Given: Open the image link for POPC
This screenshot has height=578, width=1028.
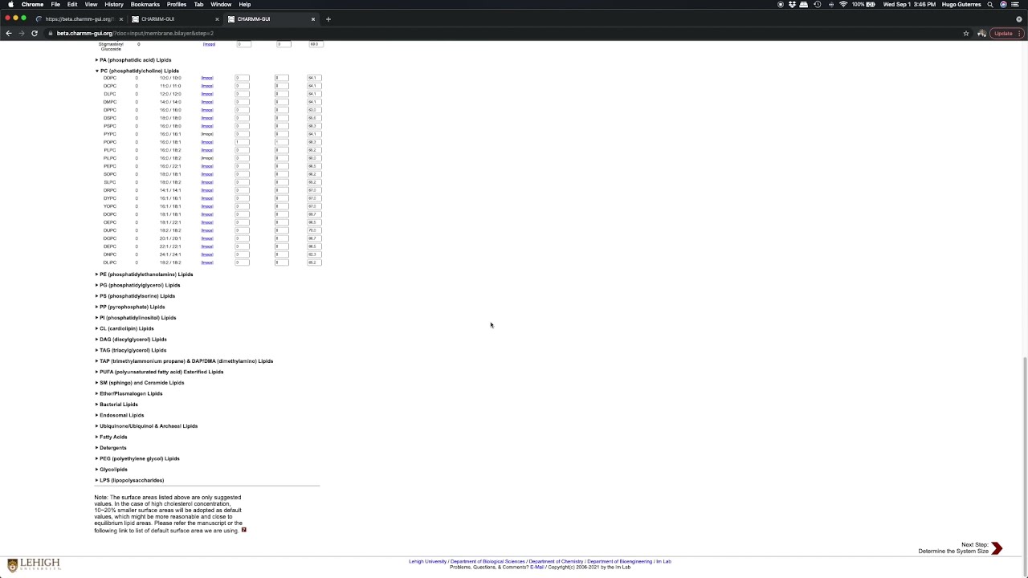Looking at the screenshot, I should pos(207,142).
